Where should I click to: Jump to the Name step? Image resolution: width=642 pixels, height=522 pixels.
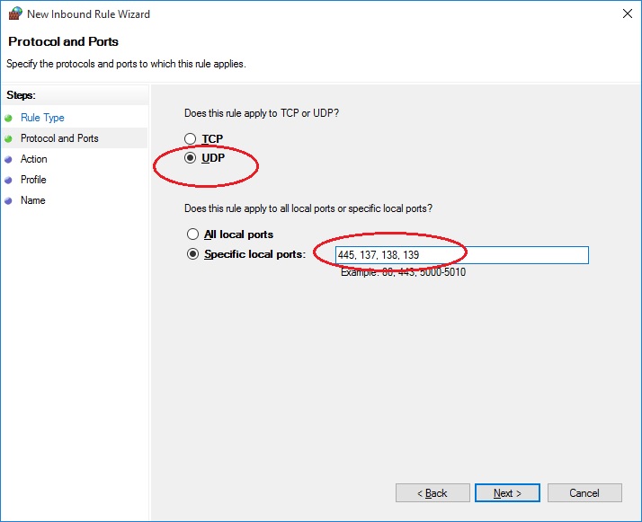pos(32,200)
